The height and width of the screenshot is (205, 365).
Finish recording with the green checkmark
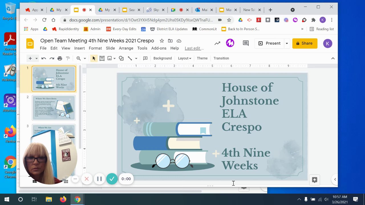tap(112, 179)
